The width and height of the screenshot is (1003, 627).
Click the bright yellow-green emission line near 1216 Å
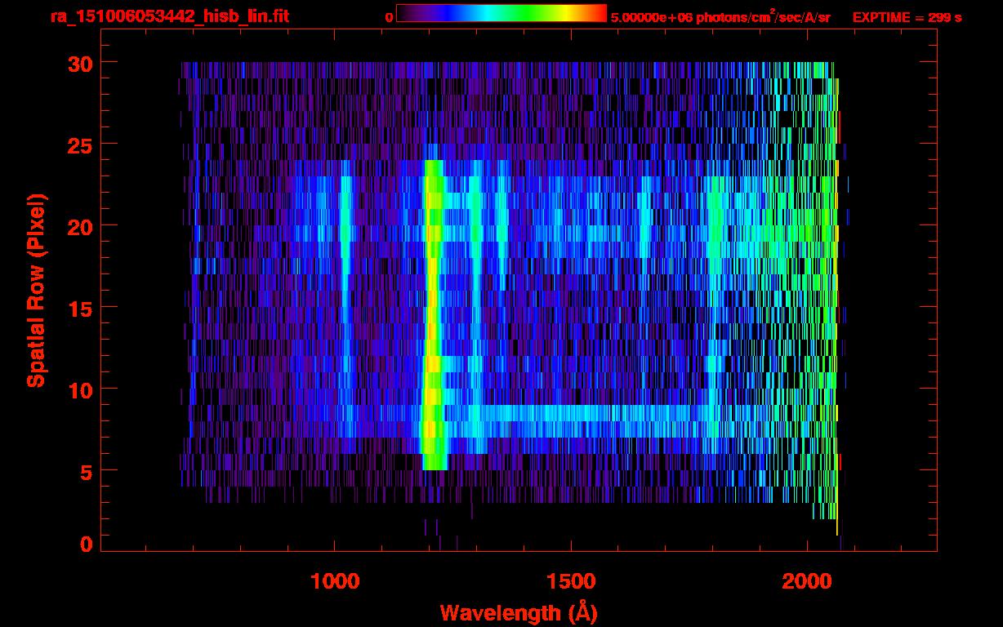tap(433, 315)
